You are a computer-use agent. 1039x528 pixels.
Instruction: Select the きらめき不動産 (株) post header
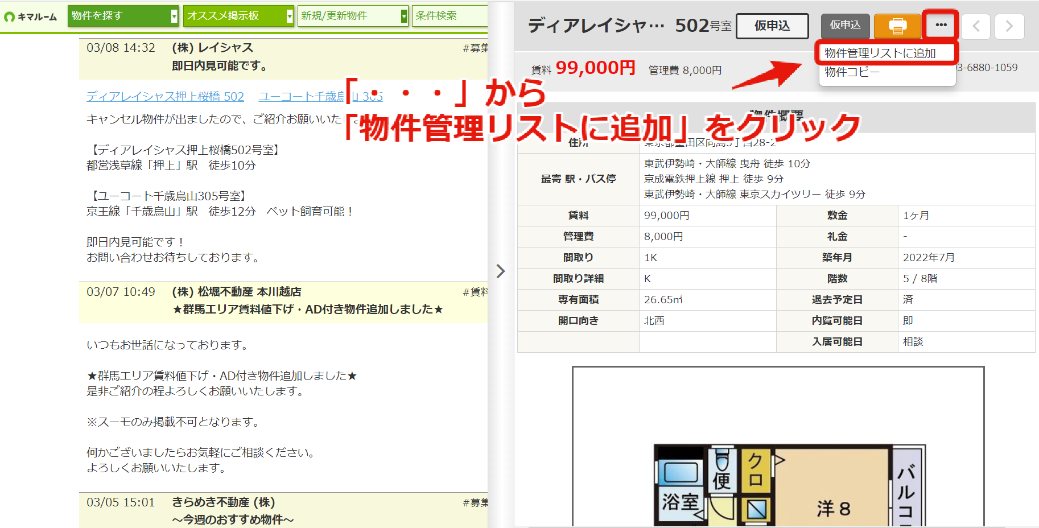click(x=283, y=510)
